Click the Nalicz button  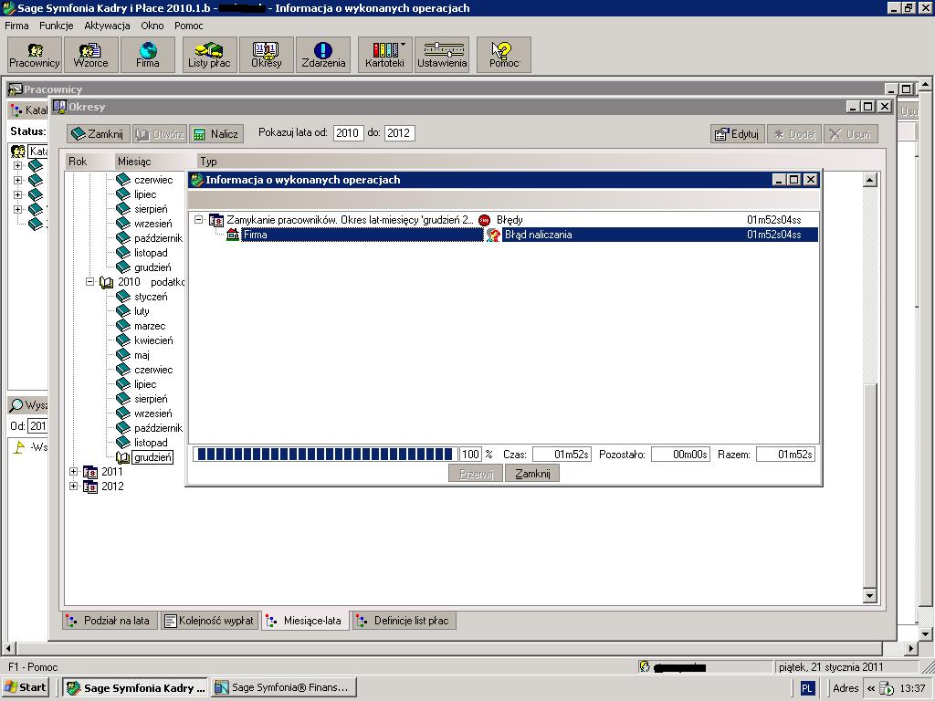tap(216, 134)
